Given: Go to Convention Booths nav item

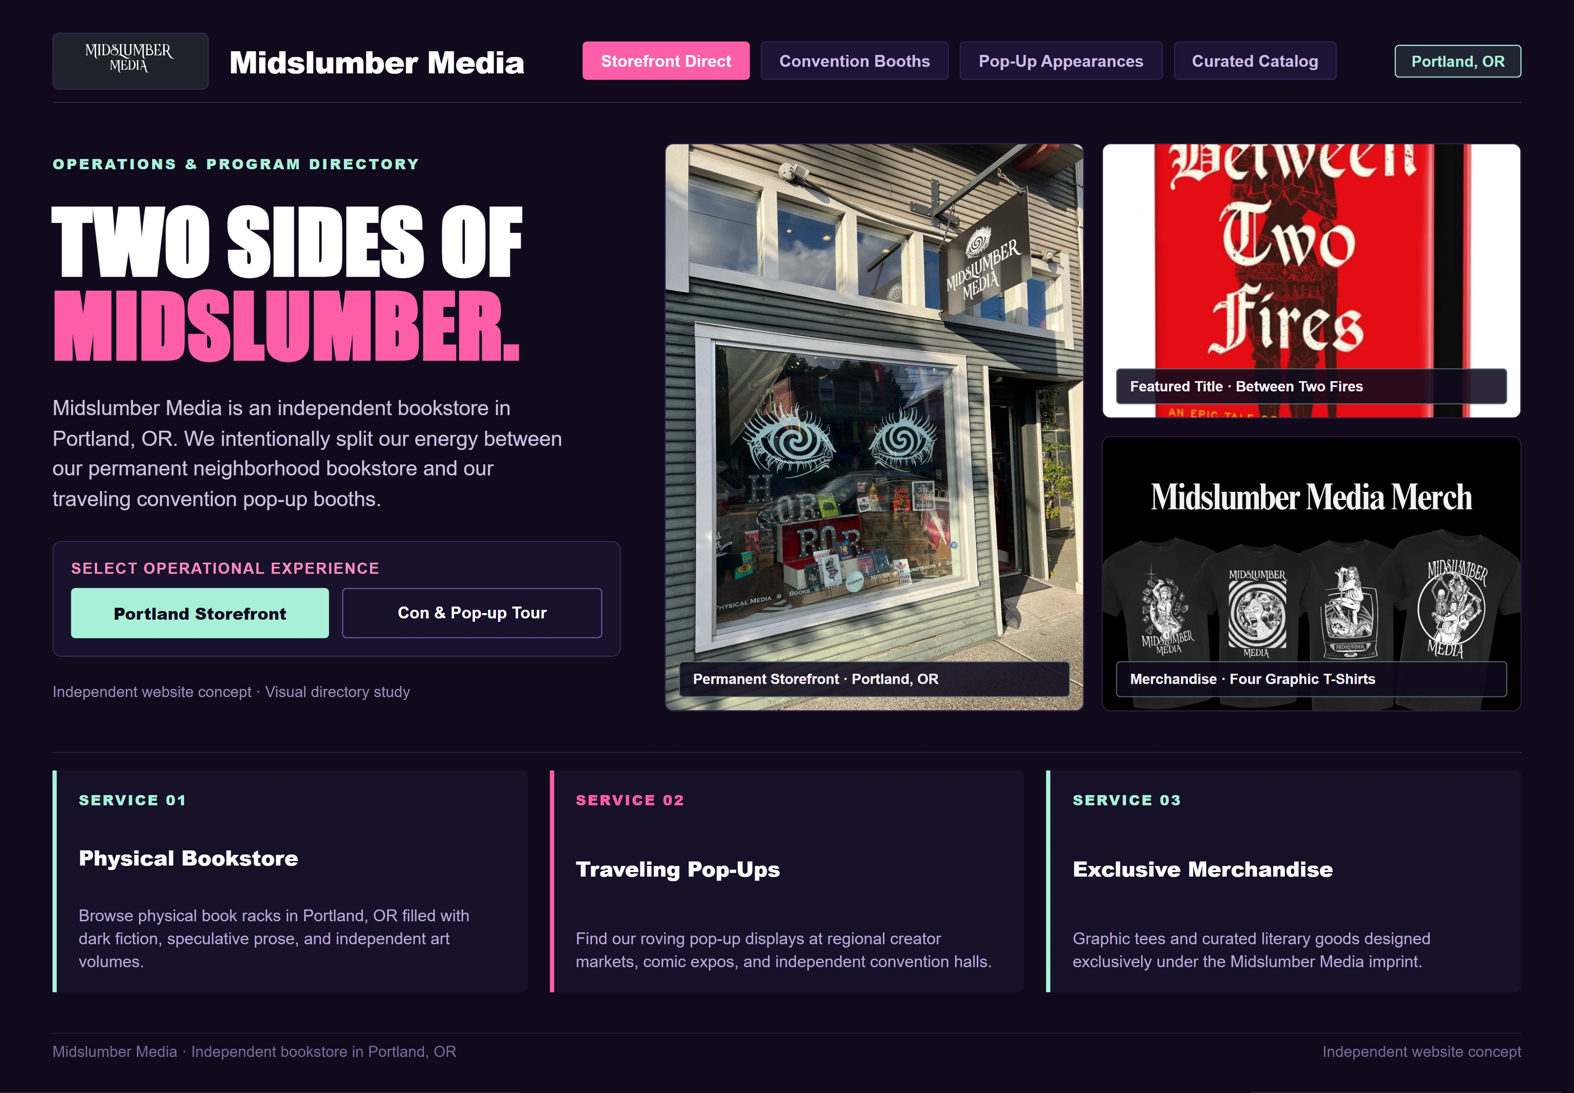Looking at the screenshot, I should click(x=854, y=61).
